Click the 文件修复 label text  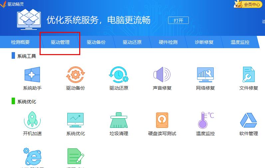249,88
